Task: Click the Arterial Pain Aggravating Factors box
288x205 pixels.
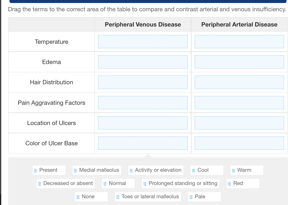Action: pos(239,102)
